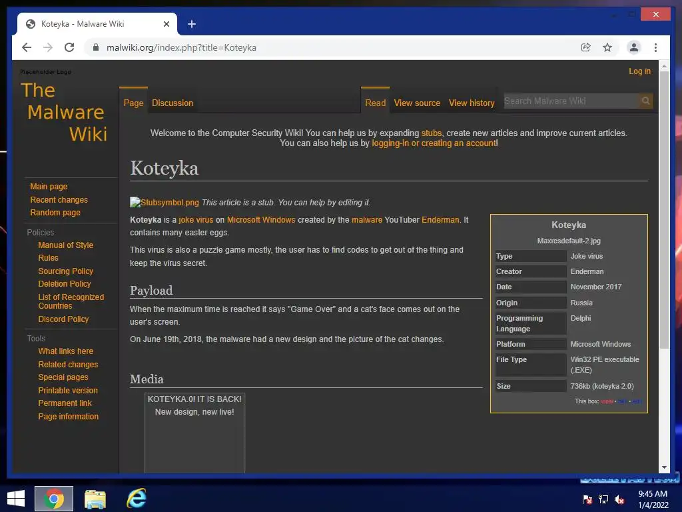Follow the Microsoft Windows link
This screenshot has width=682, height=512.
point(261,220)
